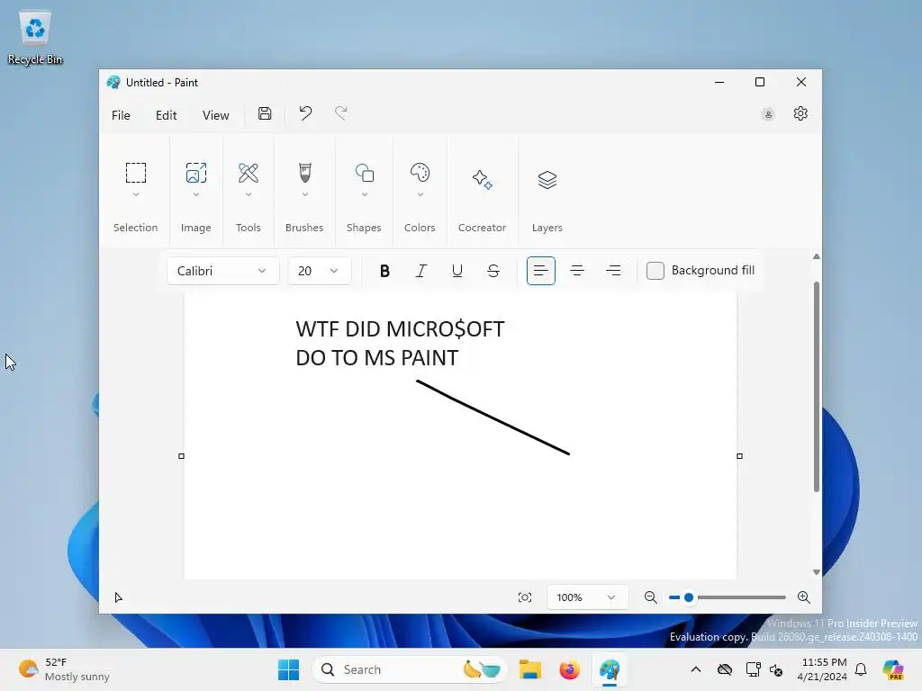
Task: Click Paint icon in taskbar
Action: tap(610, 669)
